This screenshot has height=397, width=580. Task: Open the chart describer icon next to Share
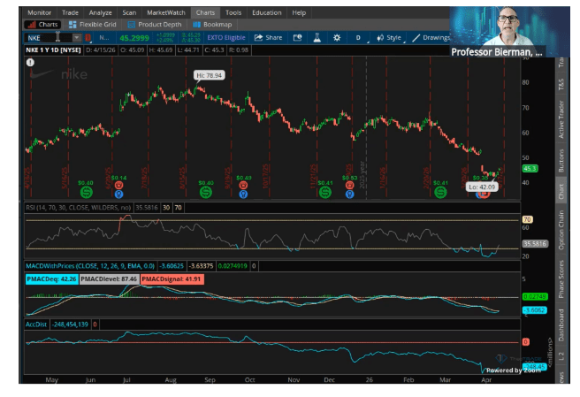coord(297,37)
